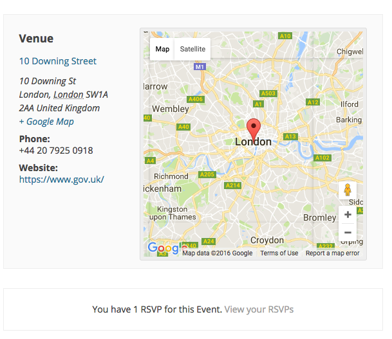This screenshot has height=339, width=392.
Task: Click the venue phone number
Action: pos(56,151)
